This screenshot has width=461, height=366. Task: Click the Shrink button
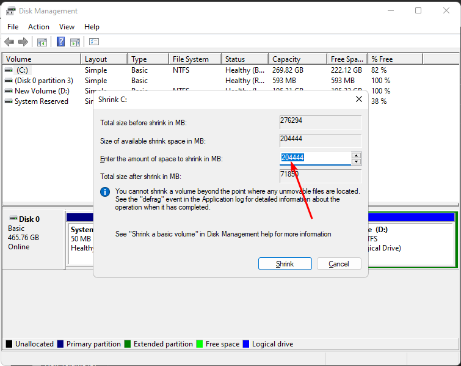click(x=285, y=263)
